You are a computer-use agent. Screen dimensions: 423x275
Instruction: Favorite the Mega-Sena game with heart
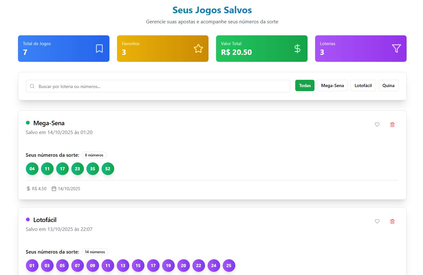377,125
